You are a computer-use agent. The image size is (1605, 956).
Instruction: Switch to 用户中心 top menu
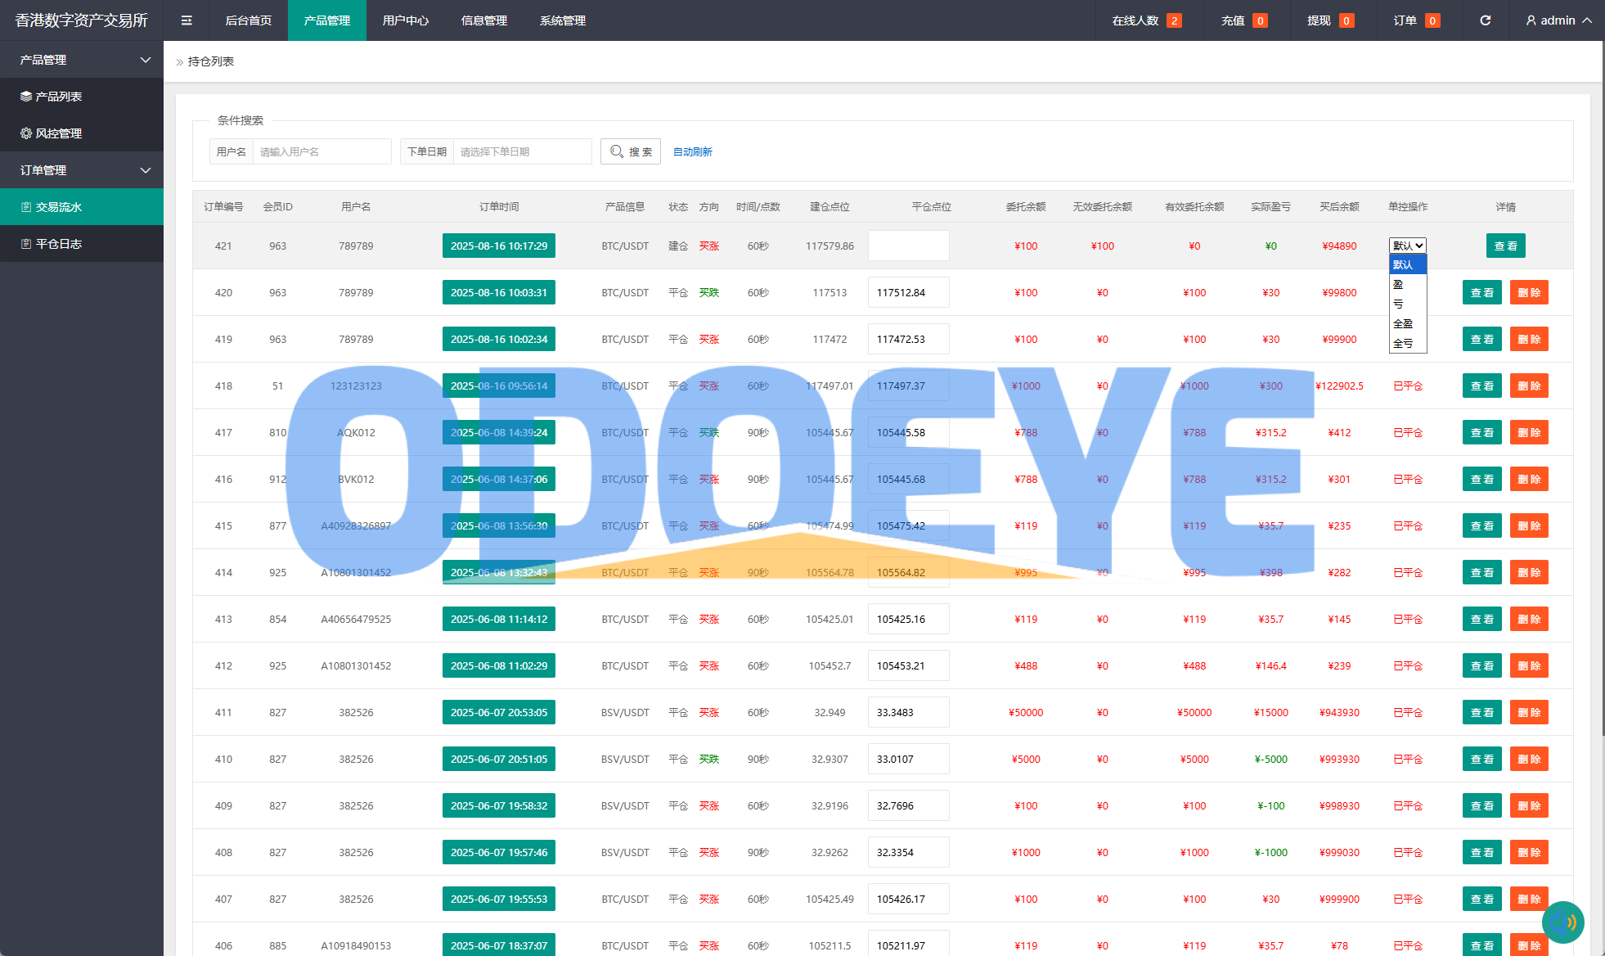(405, 20)
